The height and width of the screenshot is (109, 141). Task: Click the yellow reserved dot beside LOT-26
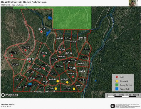click(x=58, y=81)
